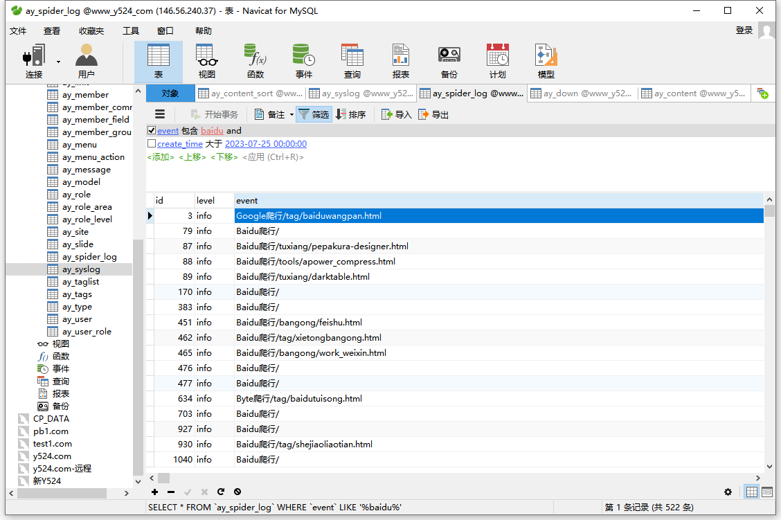Click the 筛选 (Filter) toolbar button

coord(314,114)
